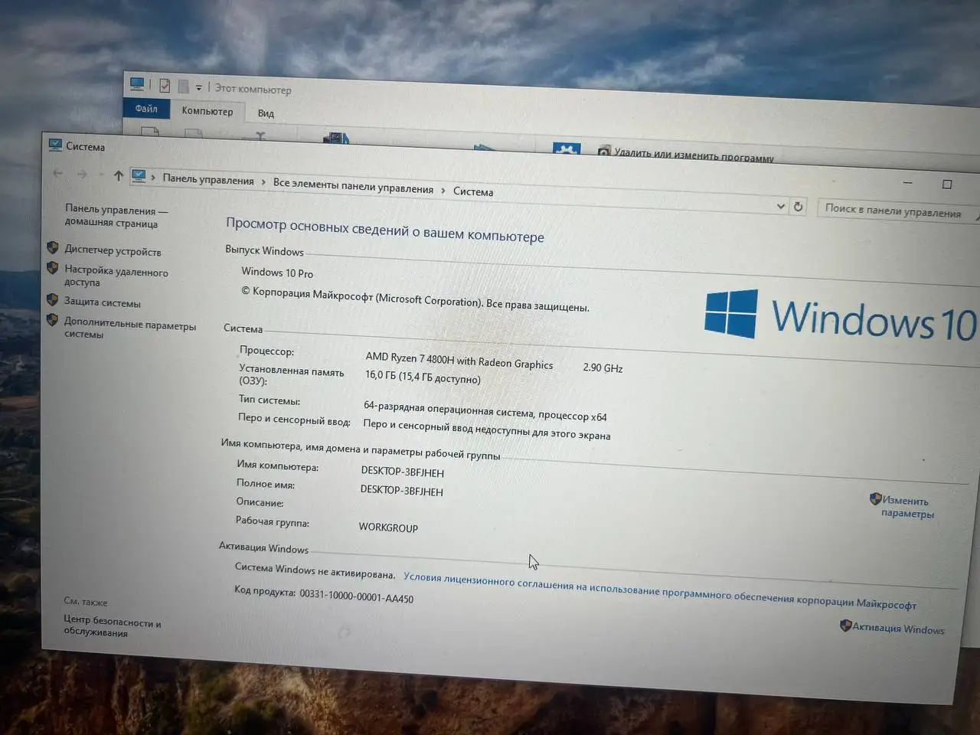This screenshot has height=735, width=980.
Task: Refresh the Система page
Action: click(x=798, y=207)
